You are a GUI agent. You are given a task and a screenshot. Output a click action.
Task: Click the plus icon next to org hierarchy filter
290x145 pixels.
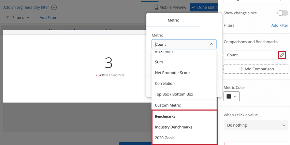(54, 8)
